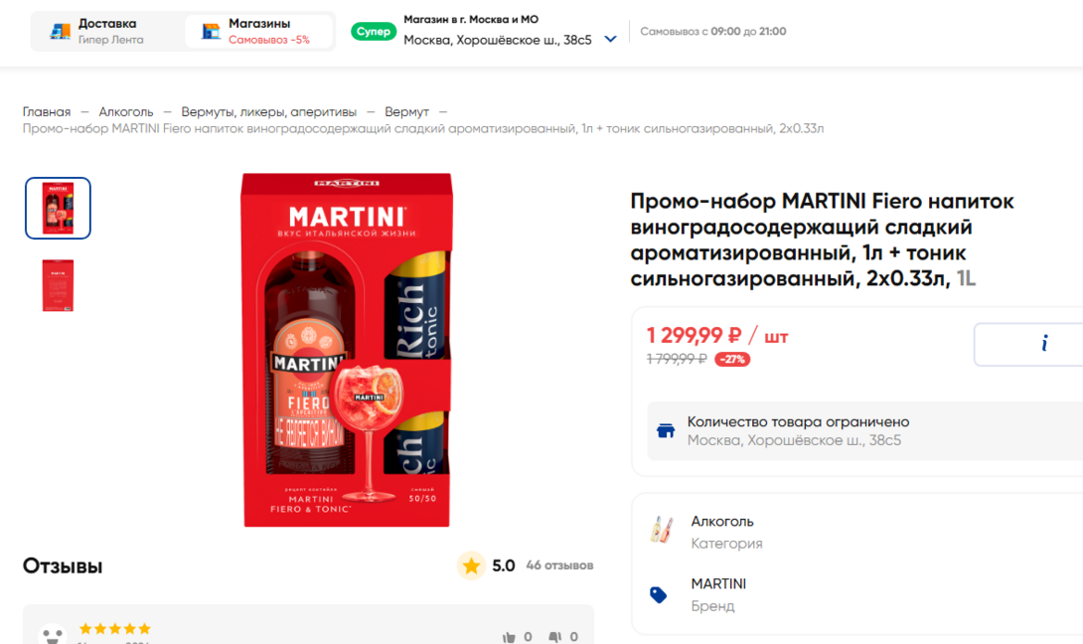Screen dimensions: 1083x644
Task: Click the blue store icon near stock notice
Action: 666,430
